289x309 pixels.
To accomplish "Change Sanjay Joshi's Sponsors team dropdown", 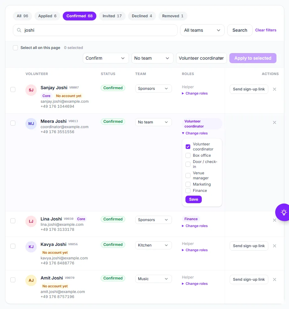I will point(153,89).
